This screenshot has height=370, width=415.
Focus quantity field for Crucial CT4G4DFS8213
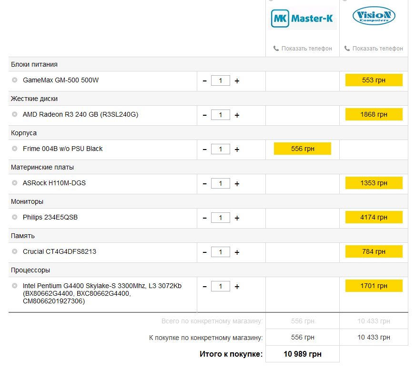pos(221,252)
